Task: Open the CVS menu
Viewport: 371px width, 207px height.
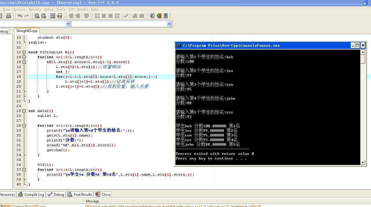Action: point(71,9)
